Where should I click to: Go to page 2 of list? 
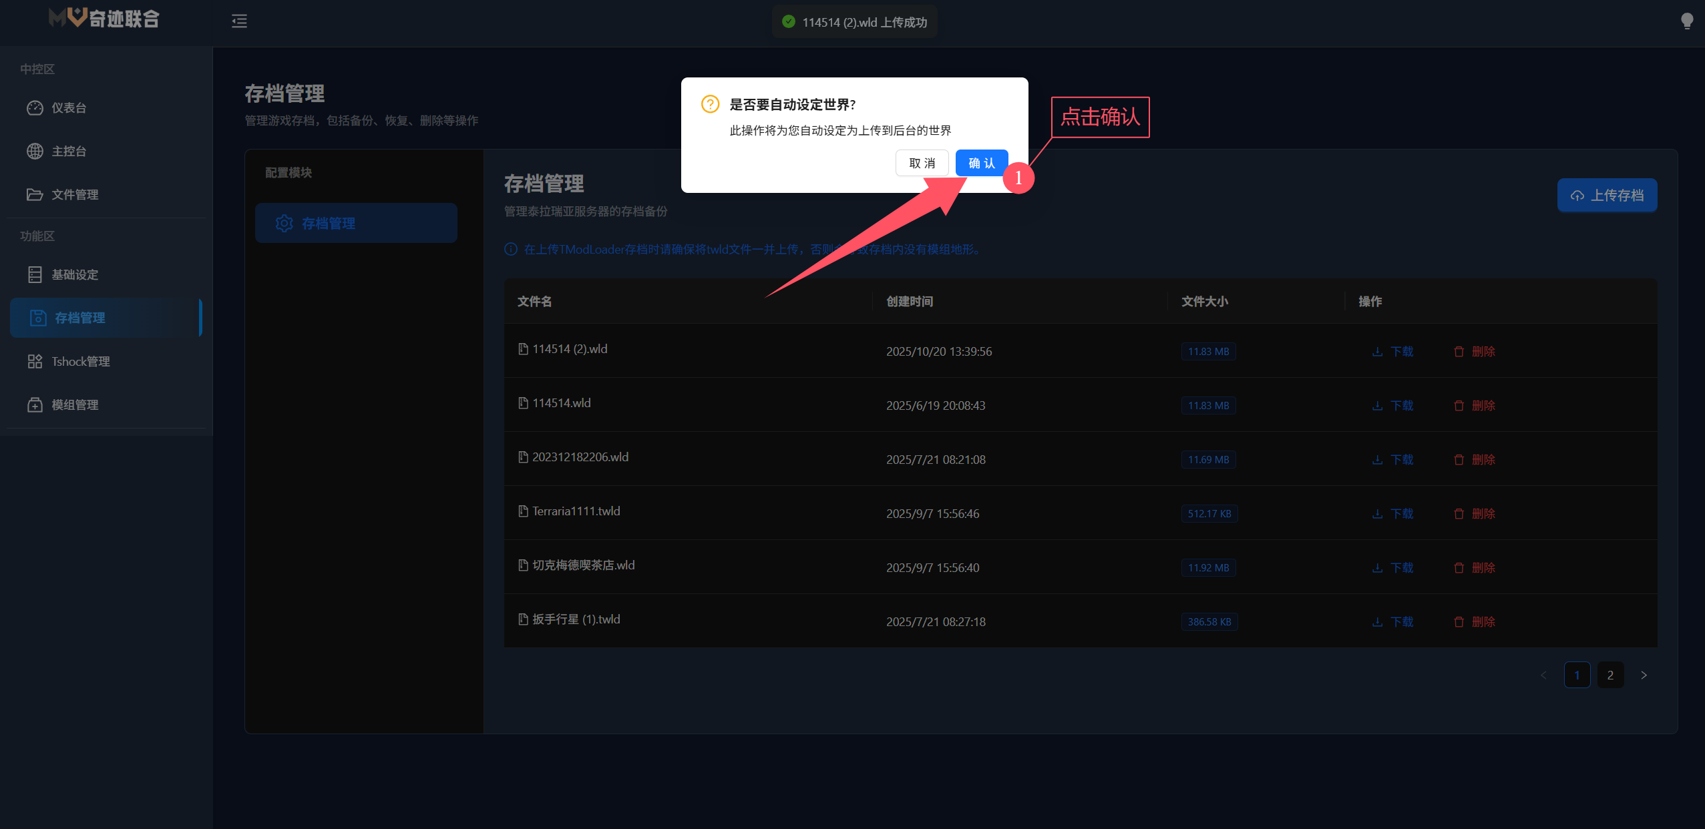[1610, 675]
